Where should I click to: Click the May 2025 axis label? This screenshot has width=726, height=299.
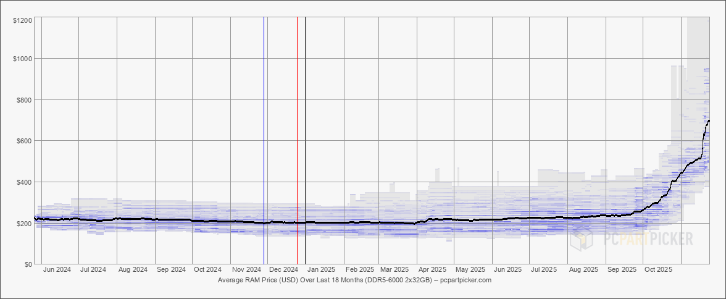click(x=470, y=269)
